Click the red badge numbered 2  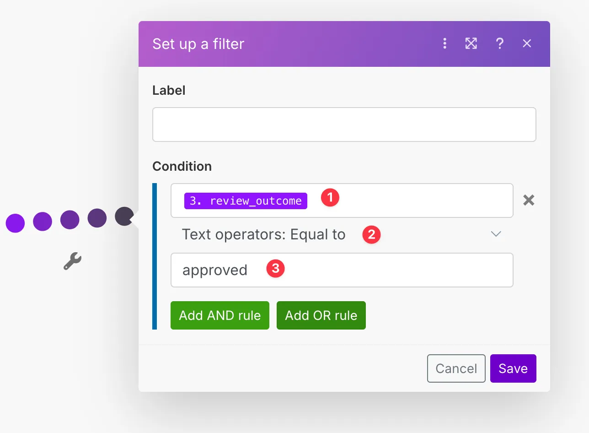point(371,235)
